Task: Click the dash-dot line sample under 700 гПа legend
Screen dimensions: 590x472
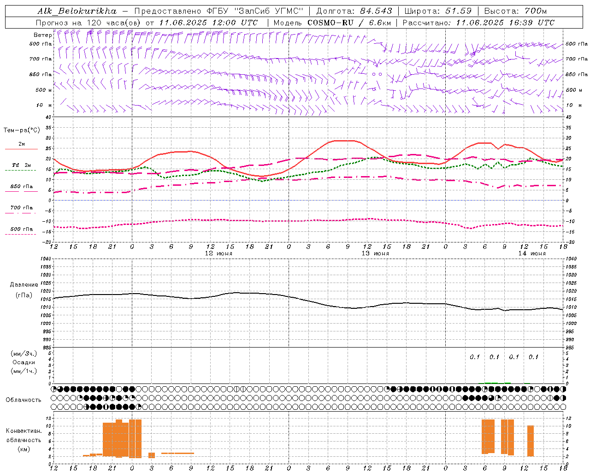Action: 21,213
